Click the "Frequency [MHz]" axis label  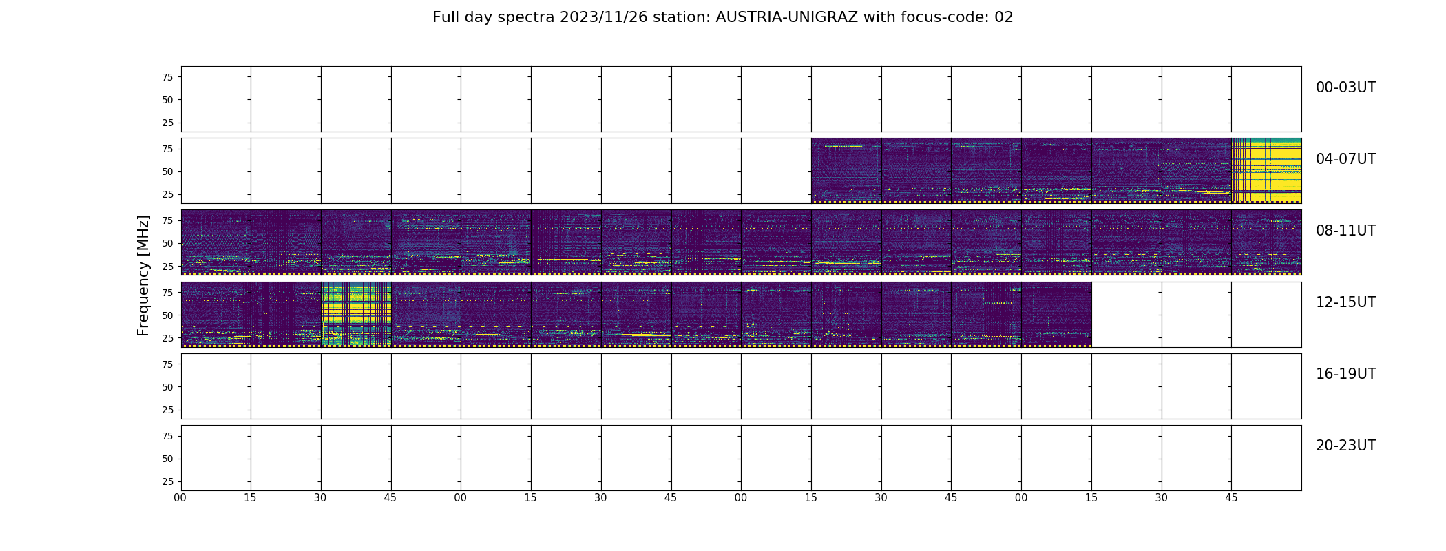point(143,275)
